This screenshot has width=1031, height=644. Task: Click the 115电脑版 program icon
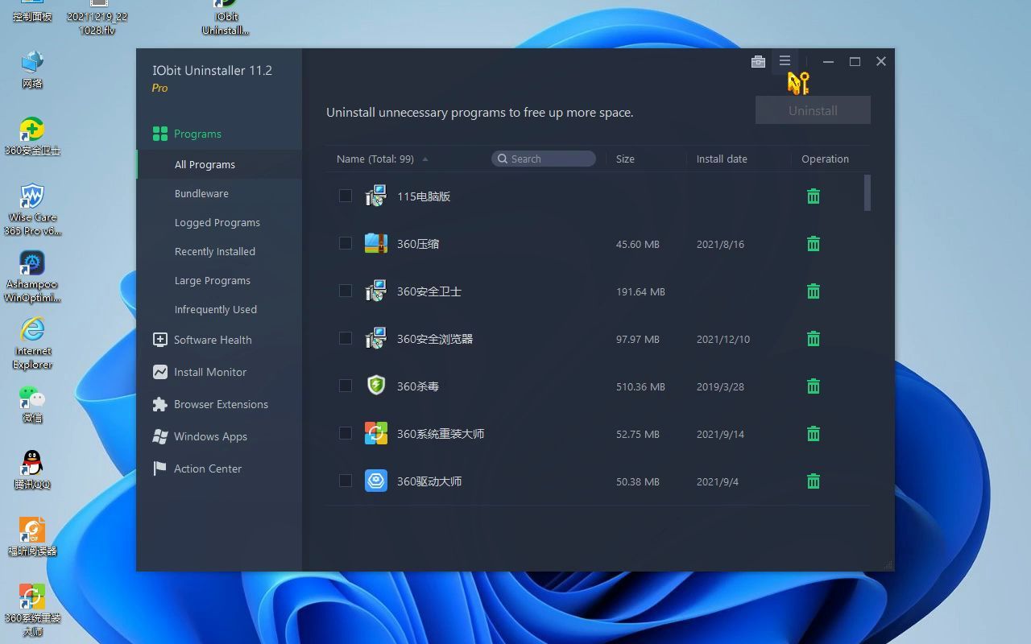[x=376, y=196]
